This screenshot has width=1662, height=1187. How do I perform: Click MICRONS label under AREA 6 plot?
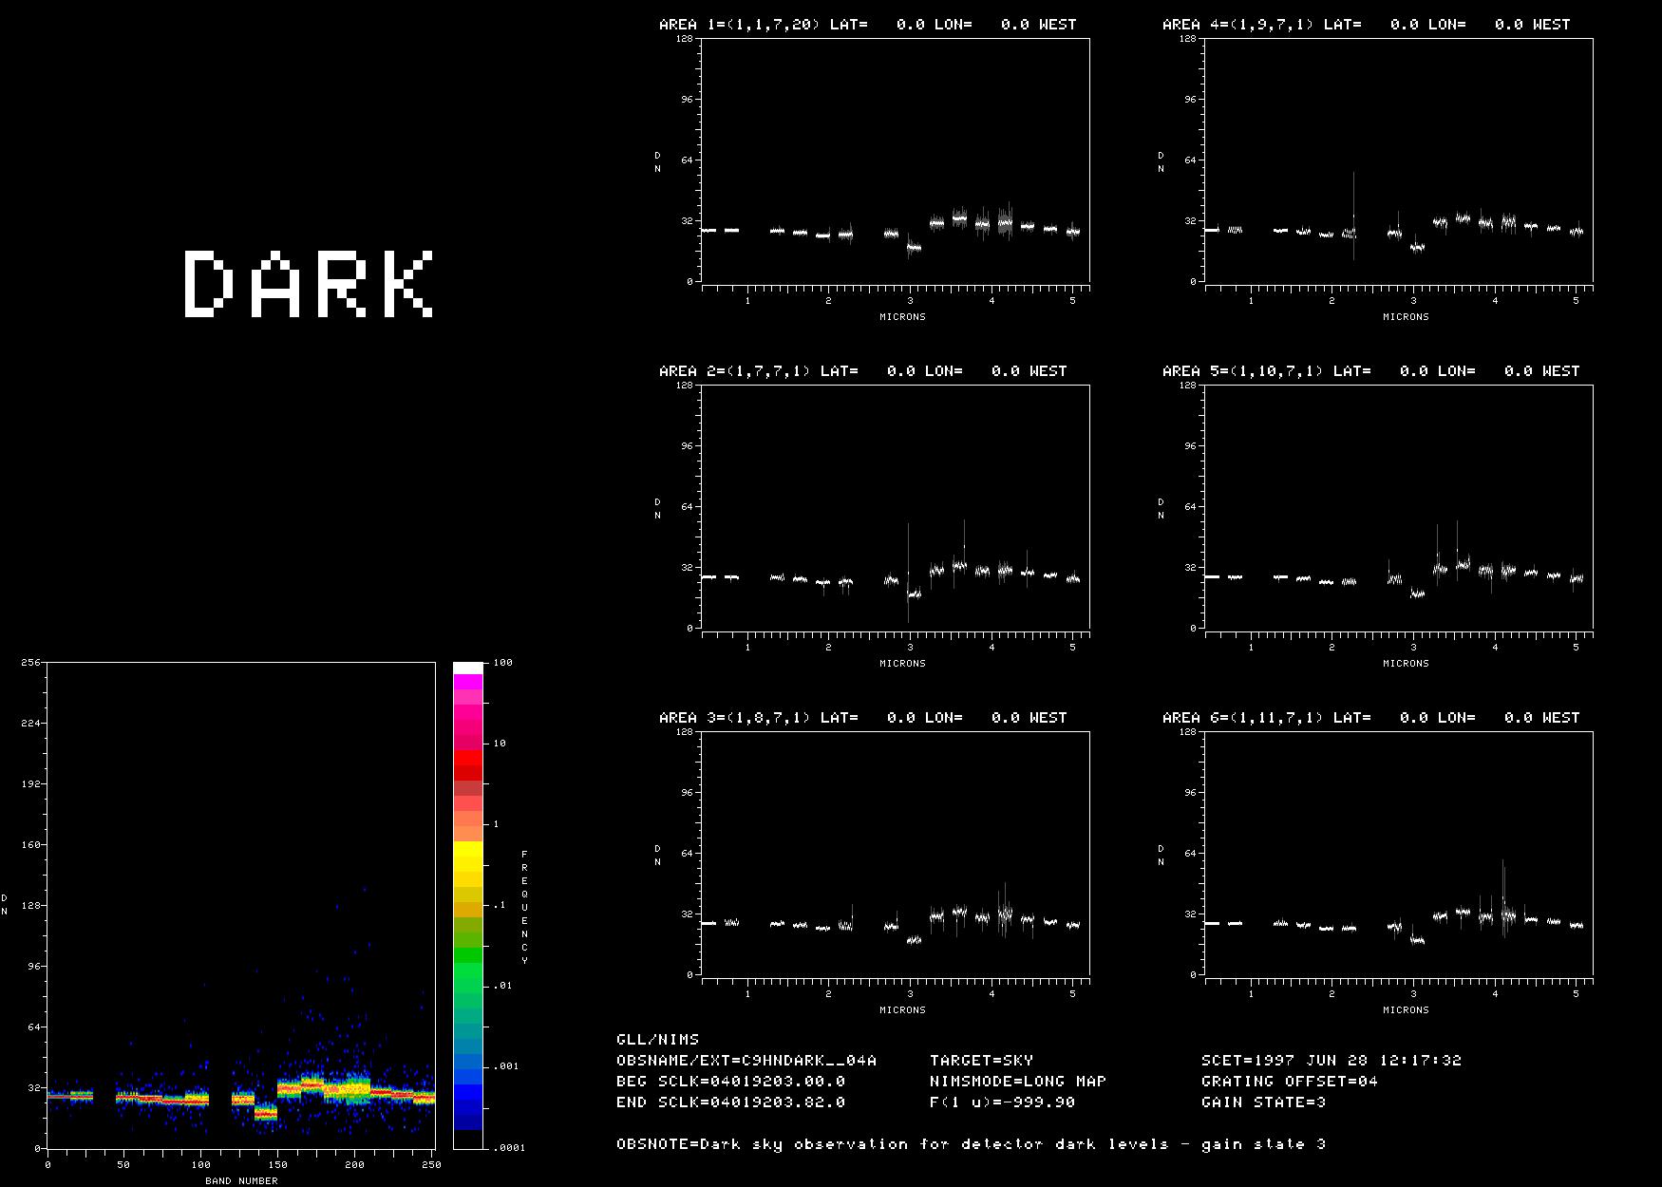pos(1406,1010)
